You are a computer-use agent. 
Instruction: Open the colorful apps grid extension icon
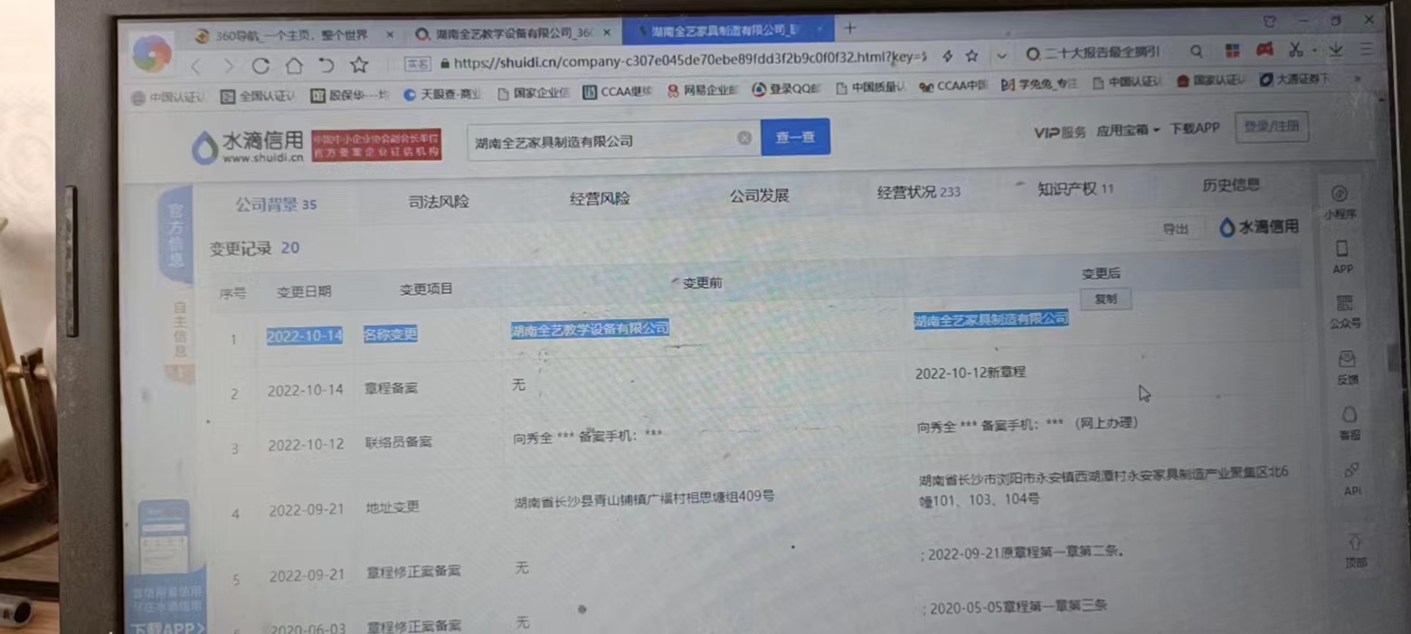1232,51
